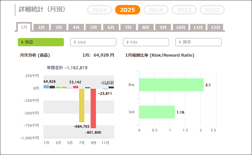Click the active 2025 year button
The height and width of the screenshot is (155, 252).
(x=127, y=10)
